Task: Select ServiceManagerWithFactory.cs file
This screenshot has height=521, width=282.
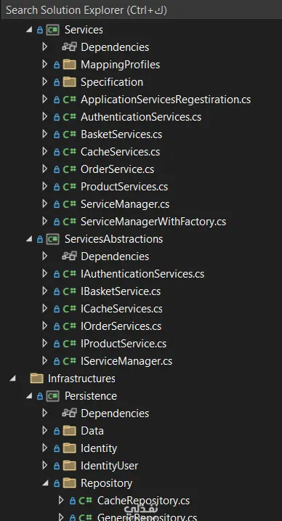Action: pos(153,222)
